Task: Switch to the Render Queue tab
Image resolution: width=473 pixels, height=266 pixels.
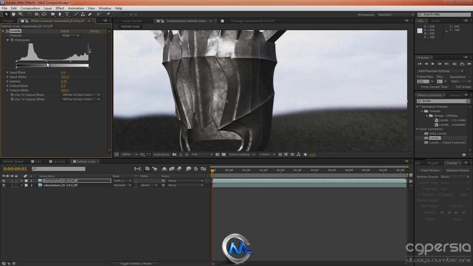Action: coord(13,161)
